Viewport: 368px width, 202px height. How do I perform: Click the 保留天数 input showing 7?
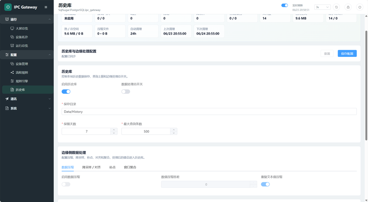(86, 131)
